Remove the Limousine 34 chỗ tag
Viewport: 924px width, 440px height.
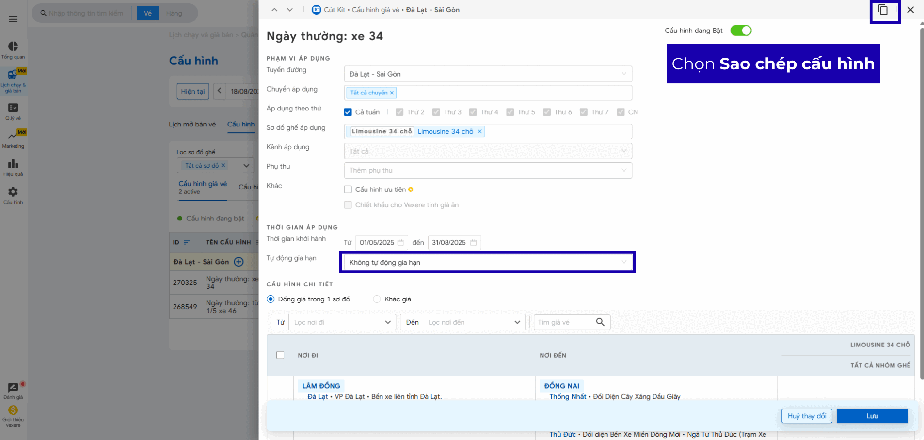[x=479, y=131]
